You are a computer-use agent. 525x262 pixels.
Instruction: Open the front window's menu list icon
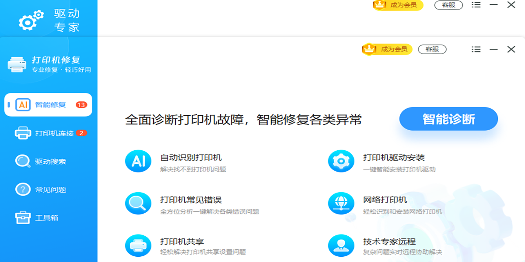coord(476,49)
